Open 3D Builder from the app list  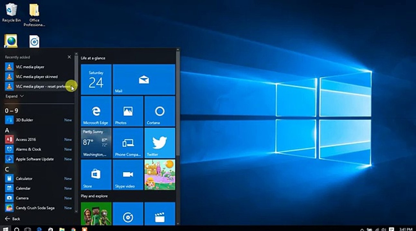click(39, 120)
